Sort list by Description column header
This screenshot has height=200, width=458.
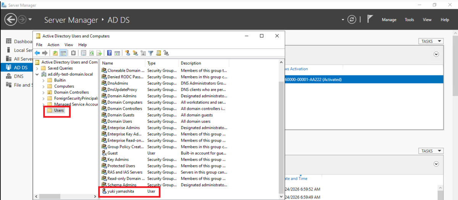(204, 63)
